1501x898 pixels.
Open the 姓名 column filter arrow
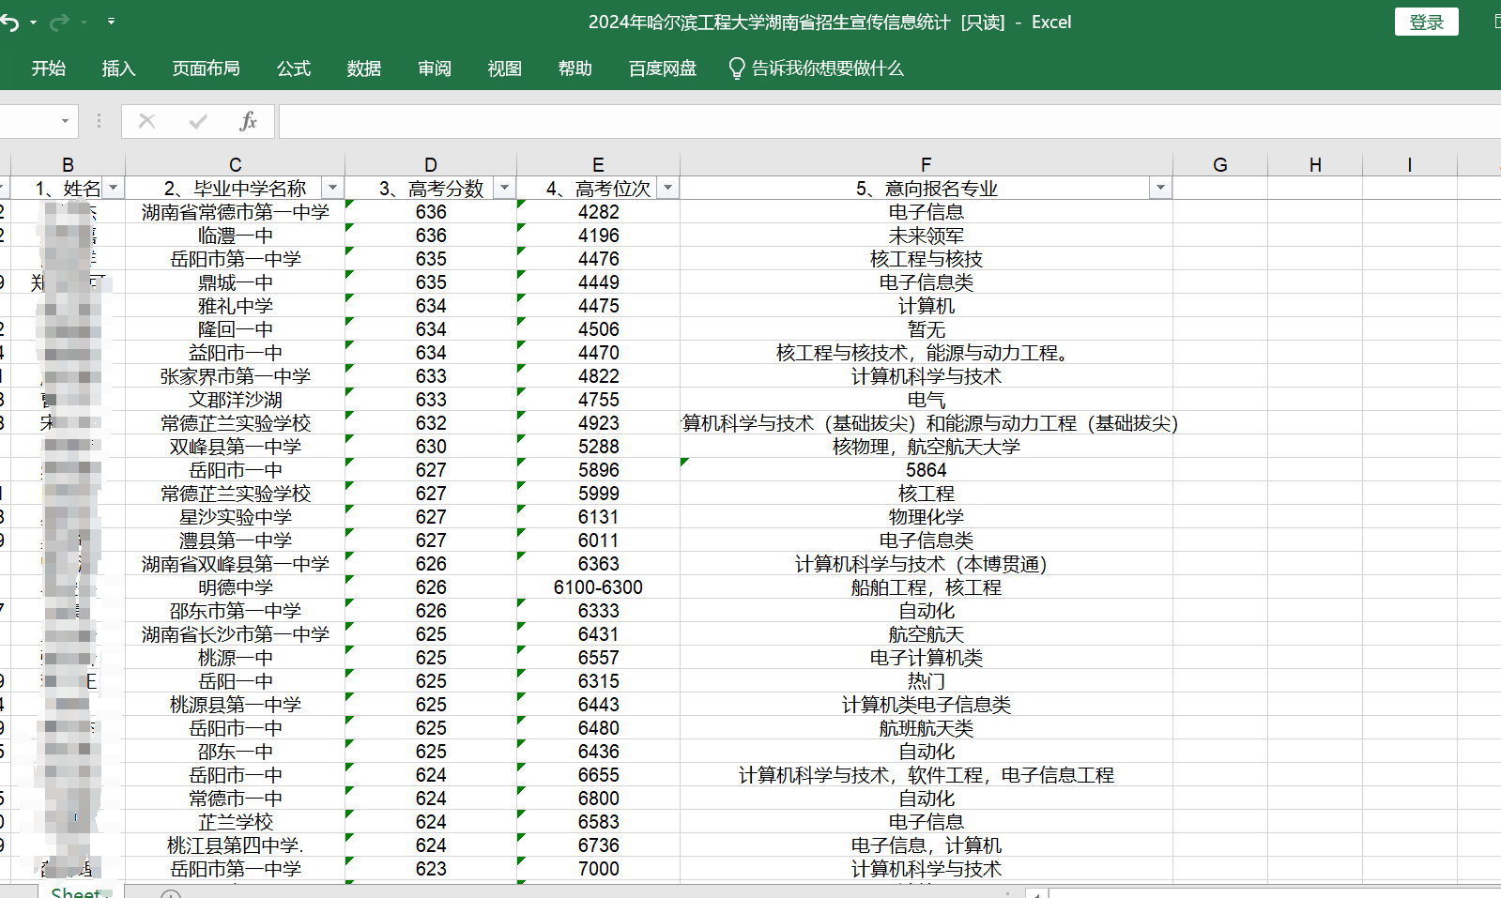coord(114,189)
